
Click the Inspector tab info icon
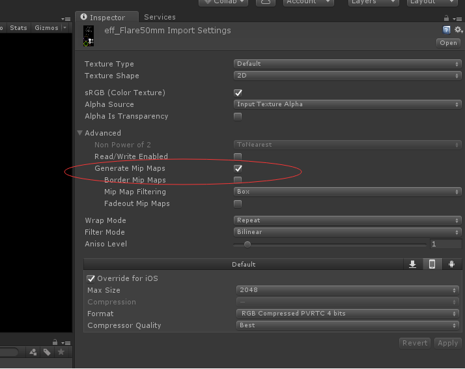[x=84, y=17]
